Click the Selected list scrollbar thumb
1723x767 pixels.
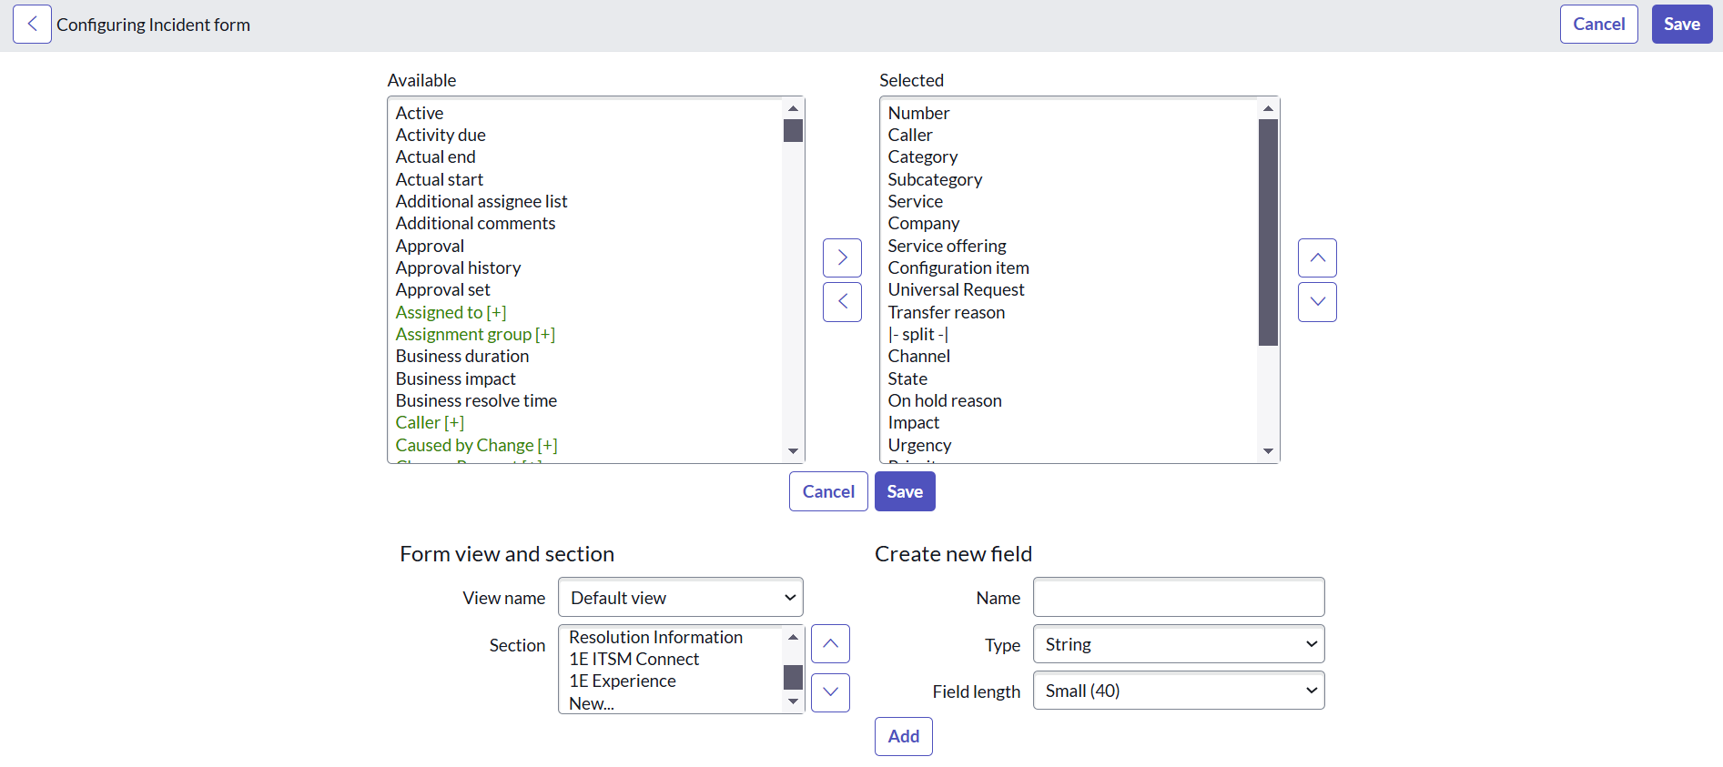1268,232
